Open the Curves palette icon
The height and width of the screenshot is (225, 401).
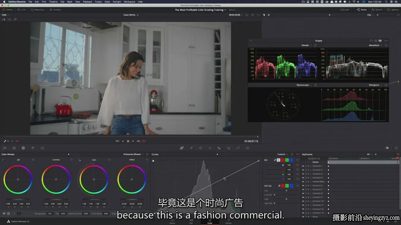182,148
